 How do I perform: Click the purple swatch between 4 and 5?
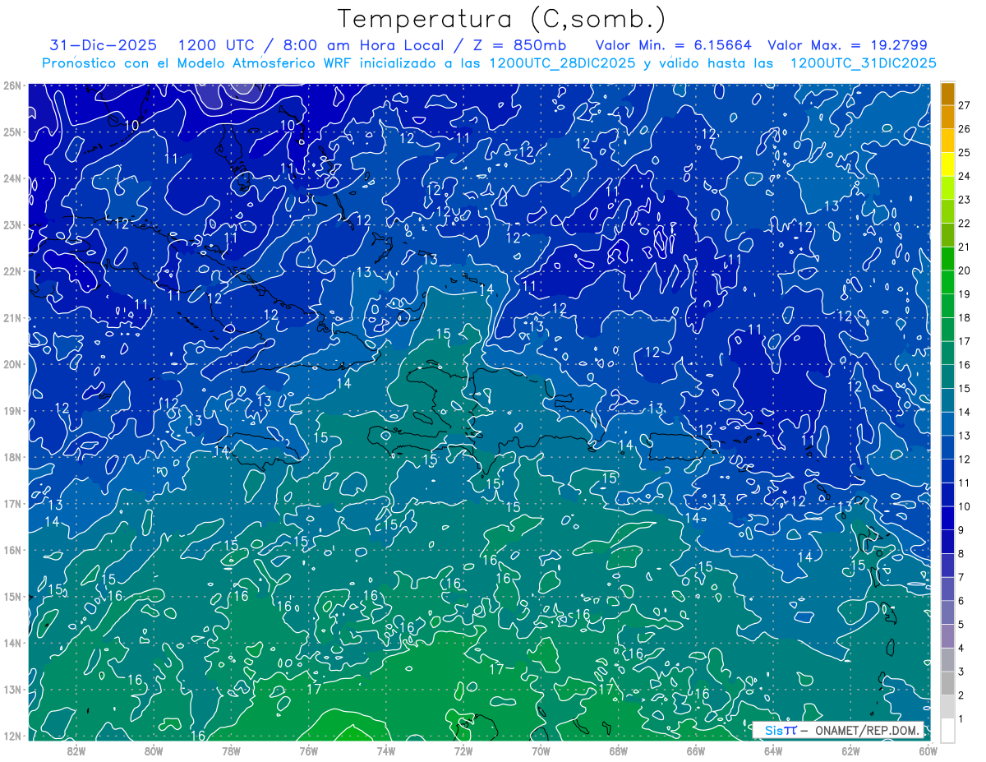point(947,636)
